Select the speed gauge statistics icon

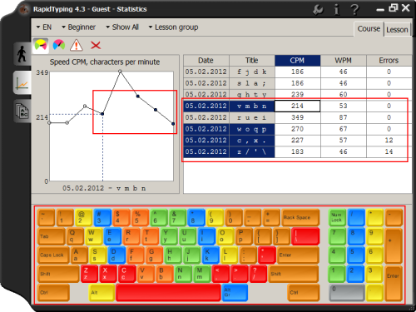pos(41,45)
